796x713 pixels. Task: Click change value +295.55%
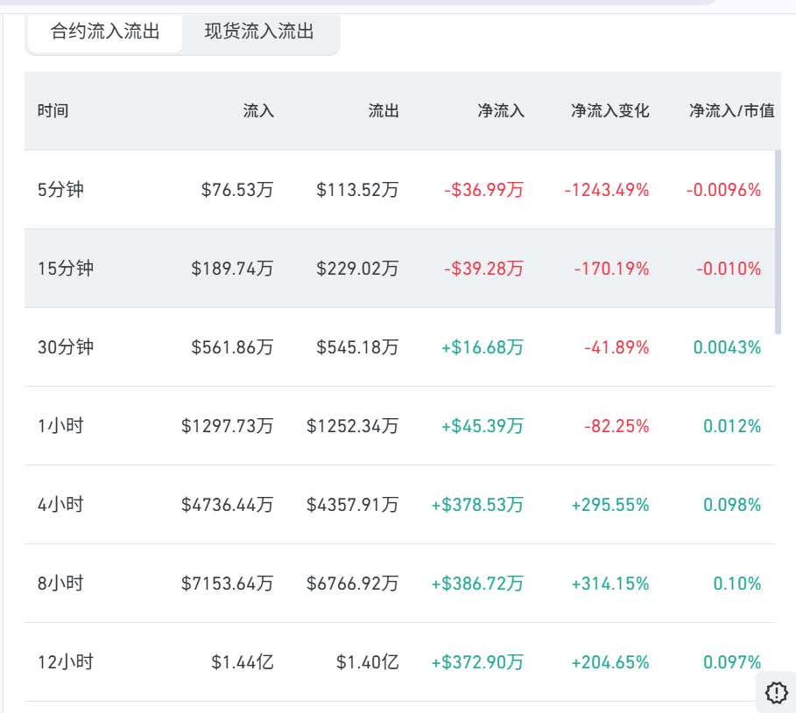click(610, 505)
